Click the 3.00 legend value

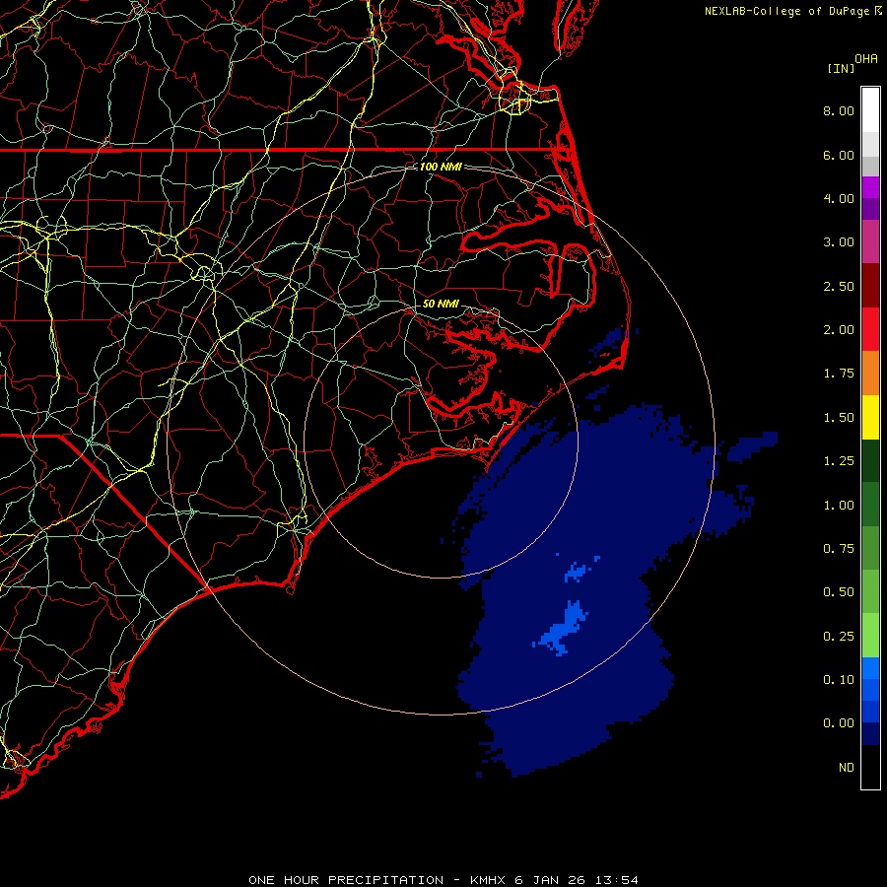[x=839, y=242]
